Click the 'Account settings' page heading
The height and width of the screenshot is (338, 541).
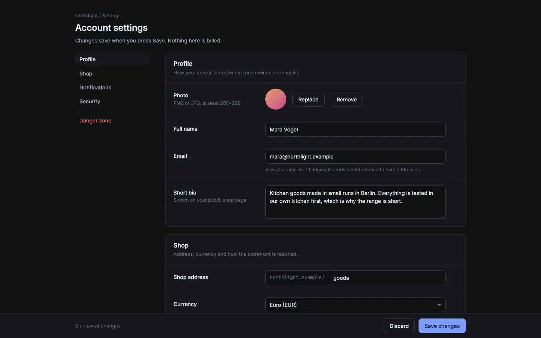click(112, 28)
